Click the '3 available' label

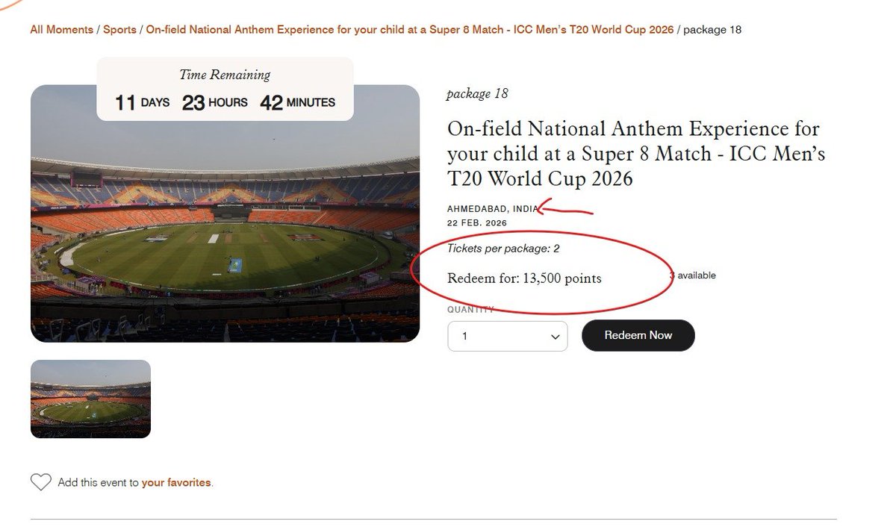pyautogui.click(x=694, y=275)
